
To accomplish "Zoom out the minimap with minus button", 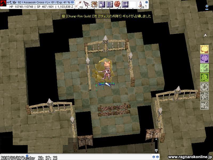I will [x=207, y=9].
